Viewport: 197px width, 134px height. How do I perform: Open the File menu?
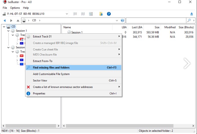click(x=5, y=8)
